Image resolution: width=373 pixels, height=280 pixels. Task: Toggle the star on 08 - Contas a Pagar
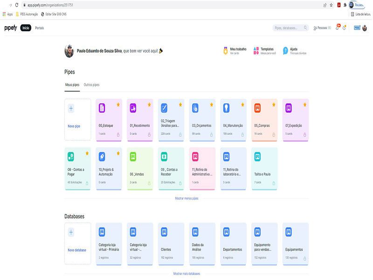(87, 153)
